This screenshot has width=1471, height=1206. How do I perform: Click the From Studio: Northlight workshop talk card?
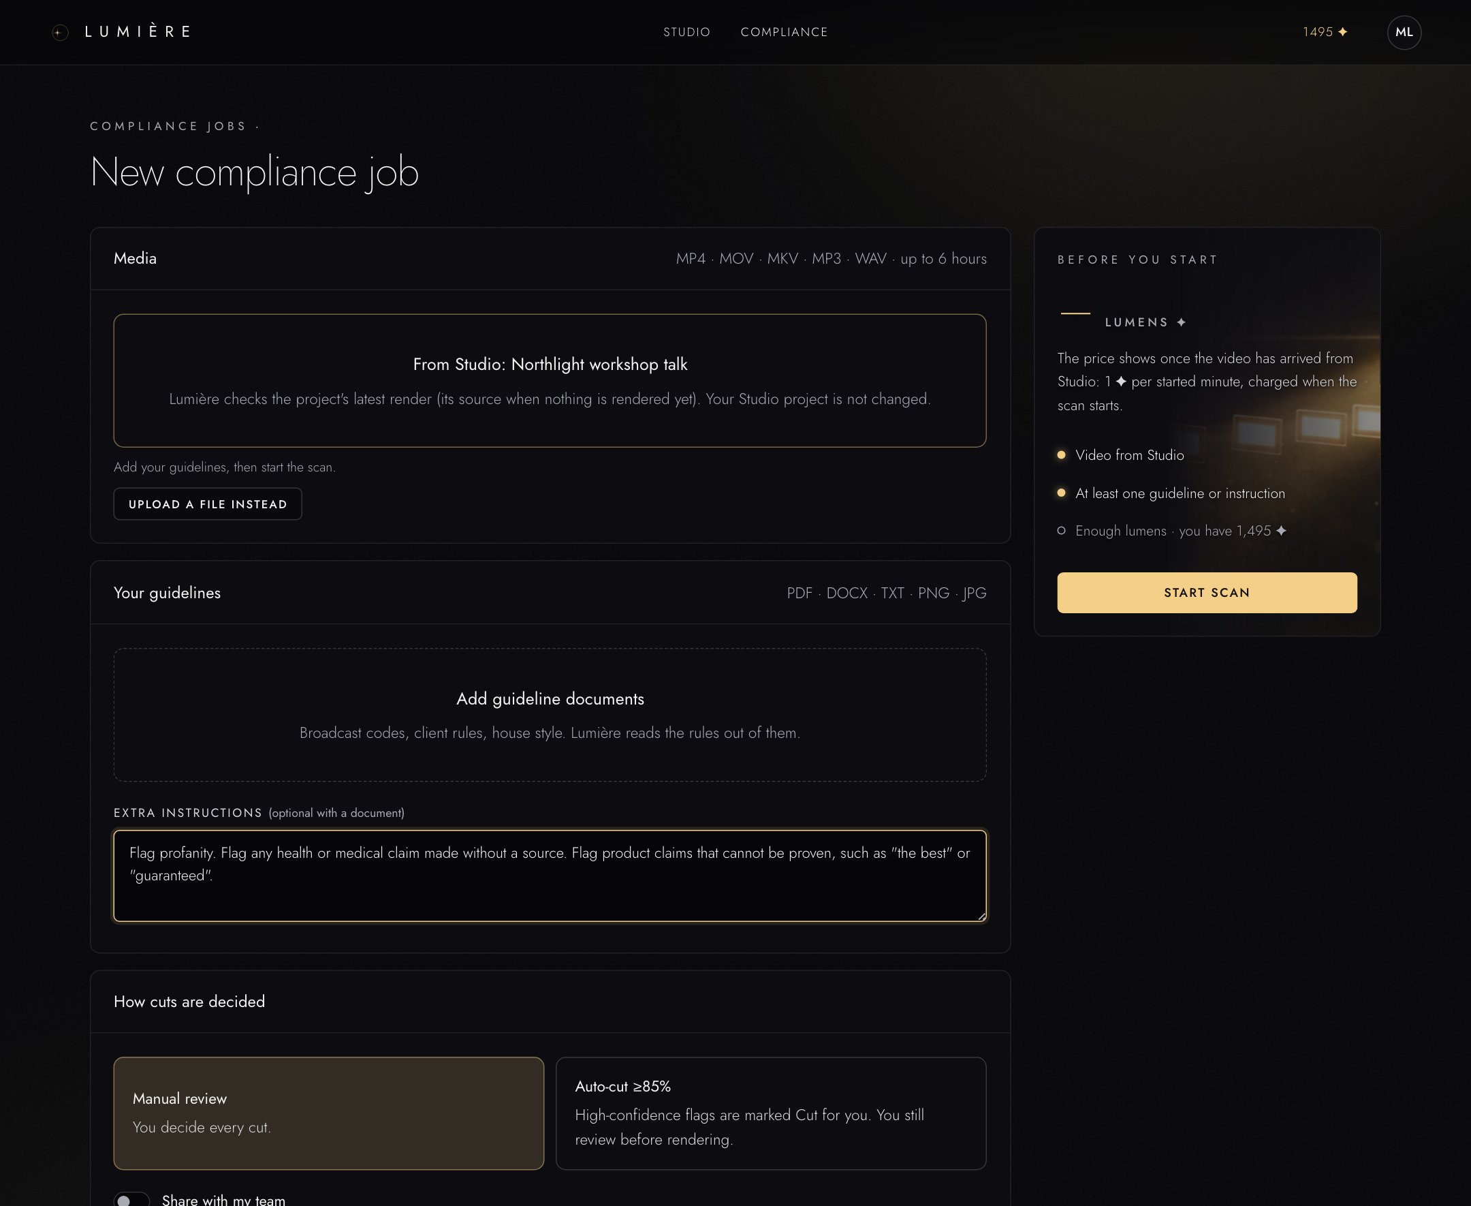pos(550,380)
